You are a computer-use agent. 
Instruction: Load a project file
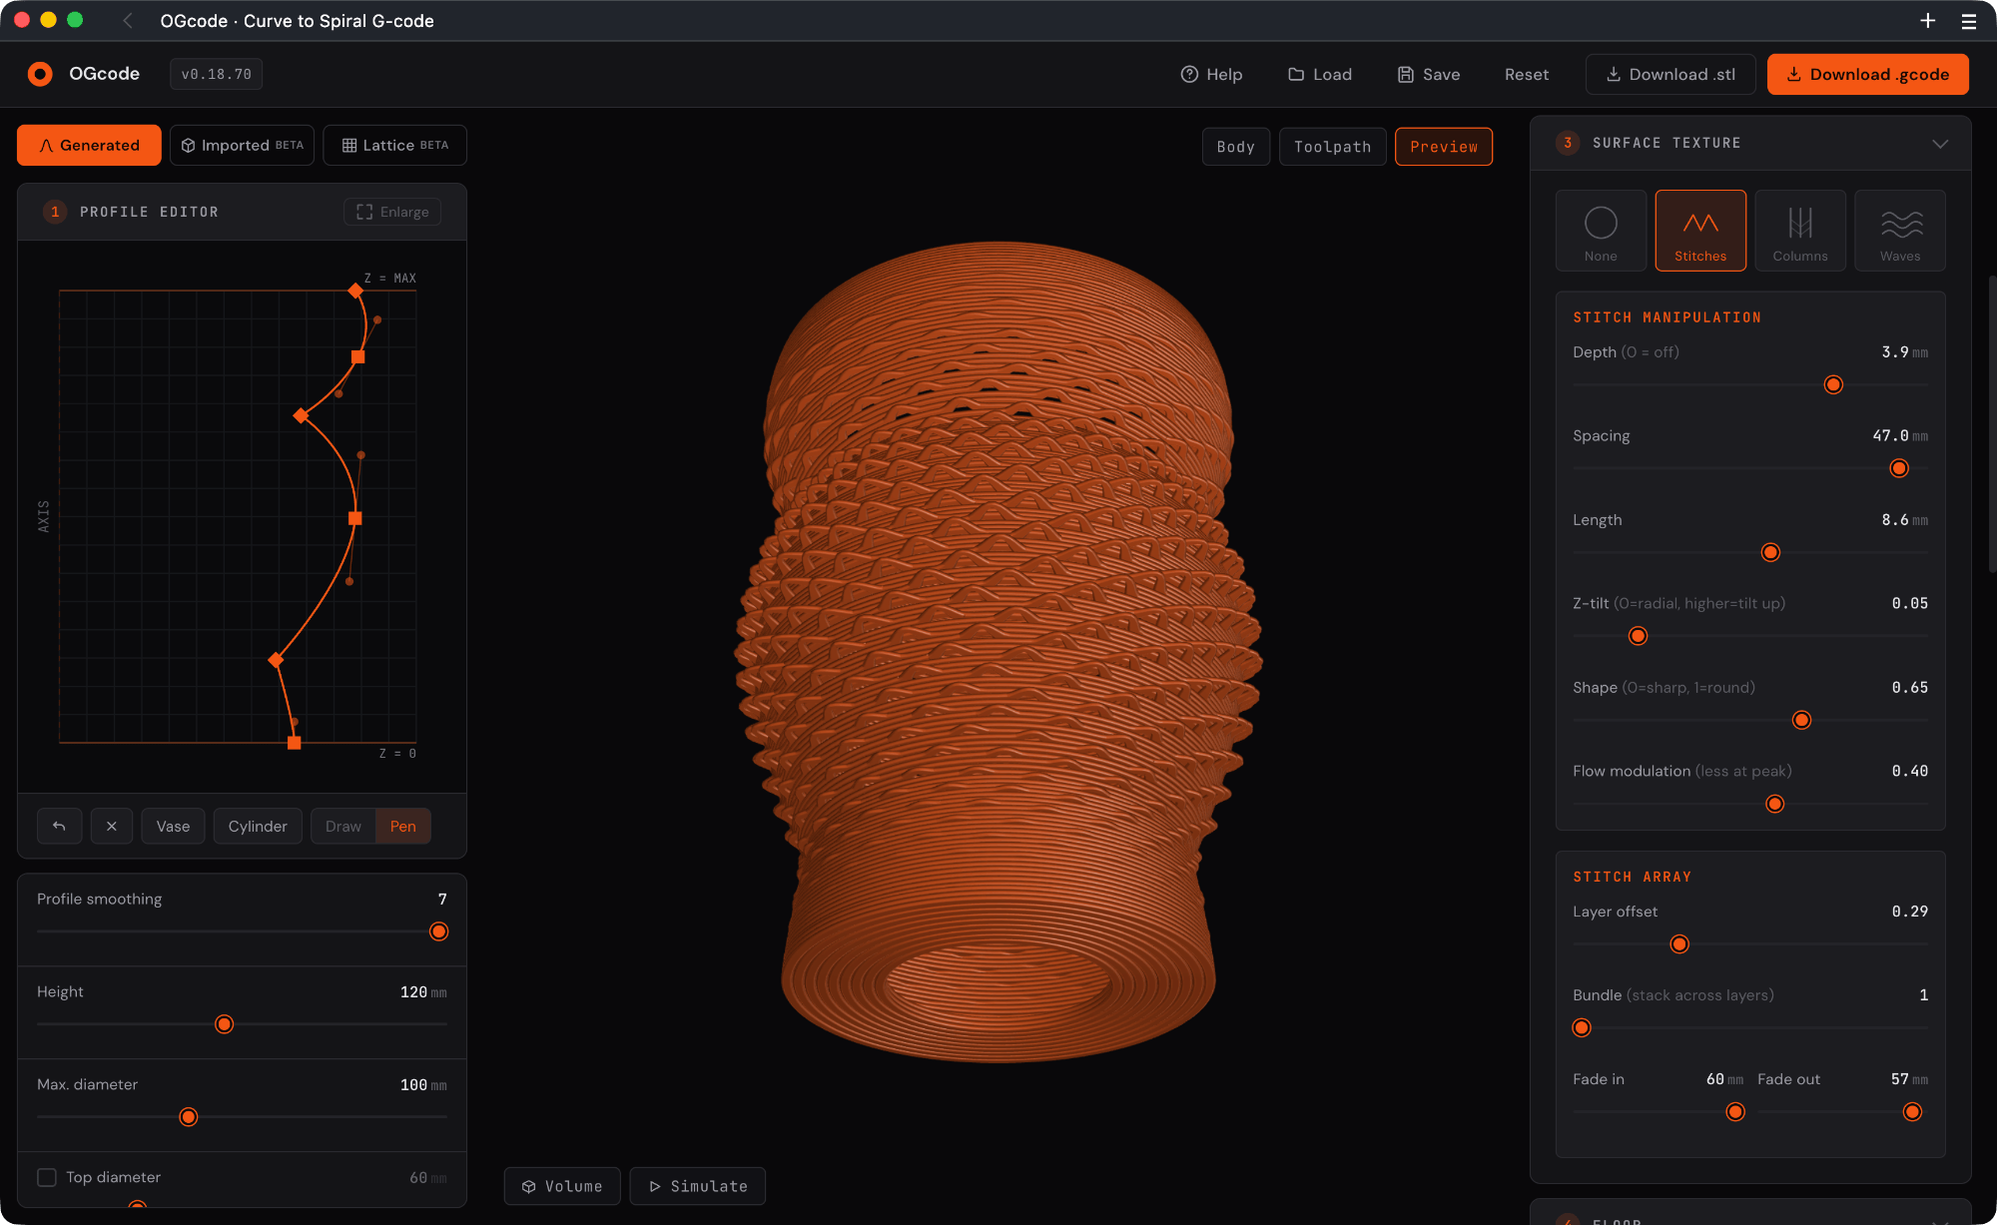point(1320,74)
